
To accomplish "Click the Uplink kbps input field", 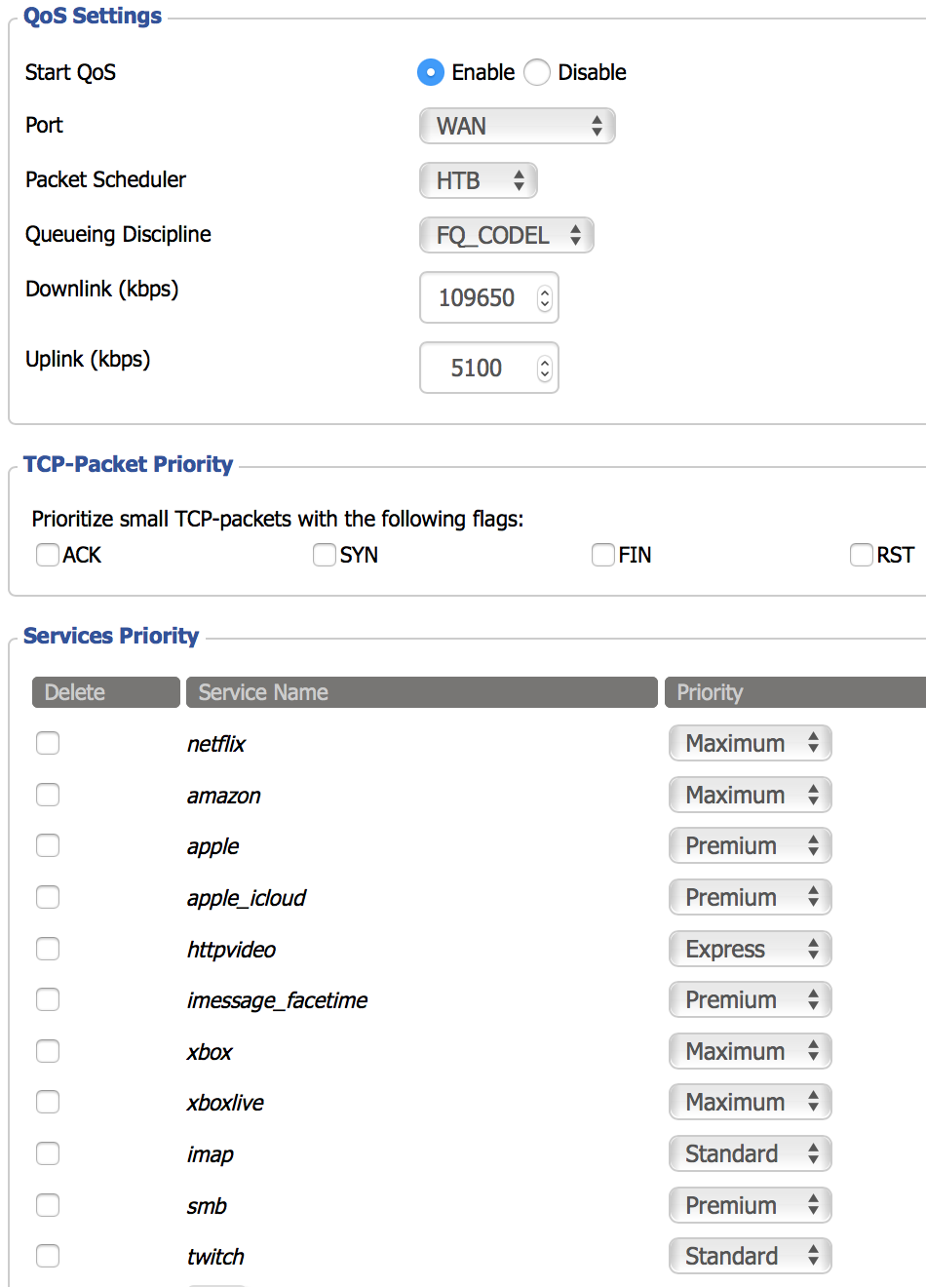I will 478,368.
